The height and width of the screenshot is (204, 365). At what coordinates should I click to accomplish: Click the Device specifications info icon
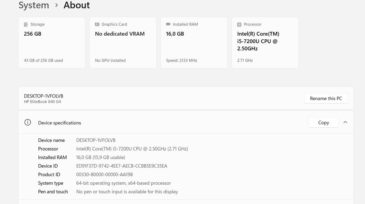coord(27,122)
